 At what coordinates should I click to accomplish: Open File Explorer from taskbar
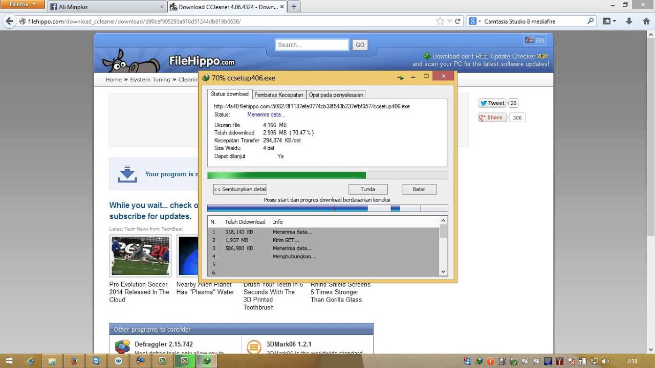pyautogui.click(x=52, y=361)
